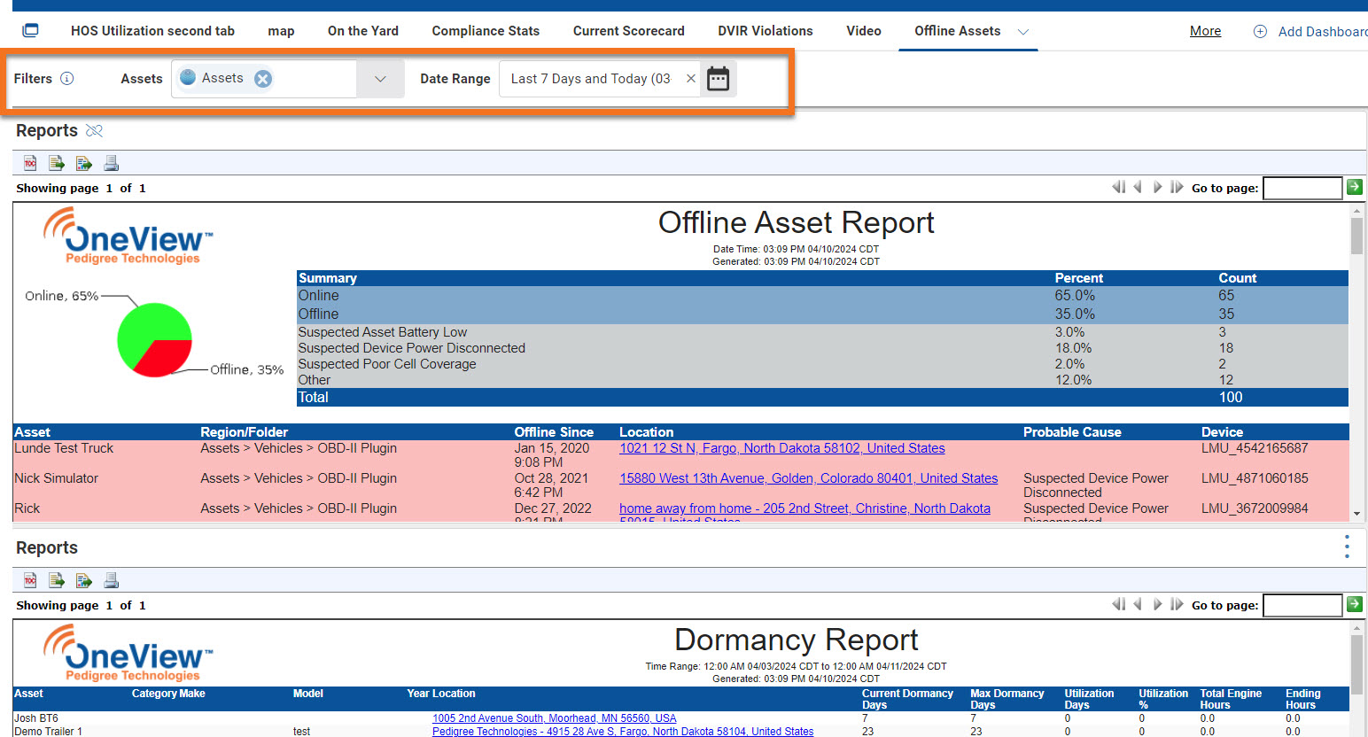This screenshot has width=1368, height=737.
Task: Go to next page of Offline Asset Report
Action: [1157, 187]
